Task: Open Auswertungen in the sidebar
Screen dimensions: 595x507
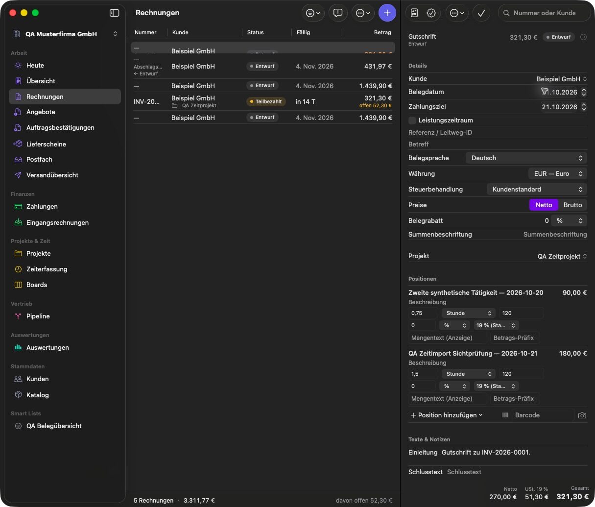Action: tap(65, 347)
